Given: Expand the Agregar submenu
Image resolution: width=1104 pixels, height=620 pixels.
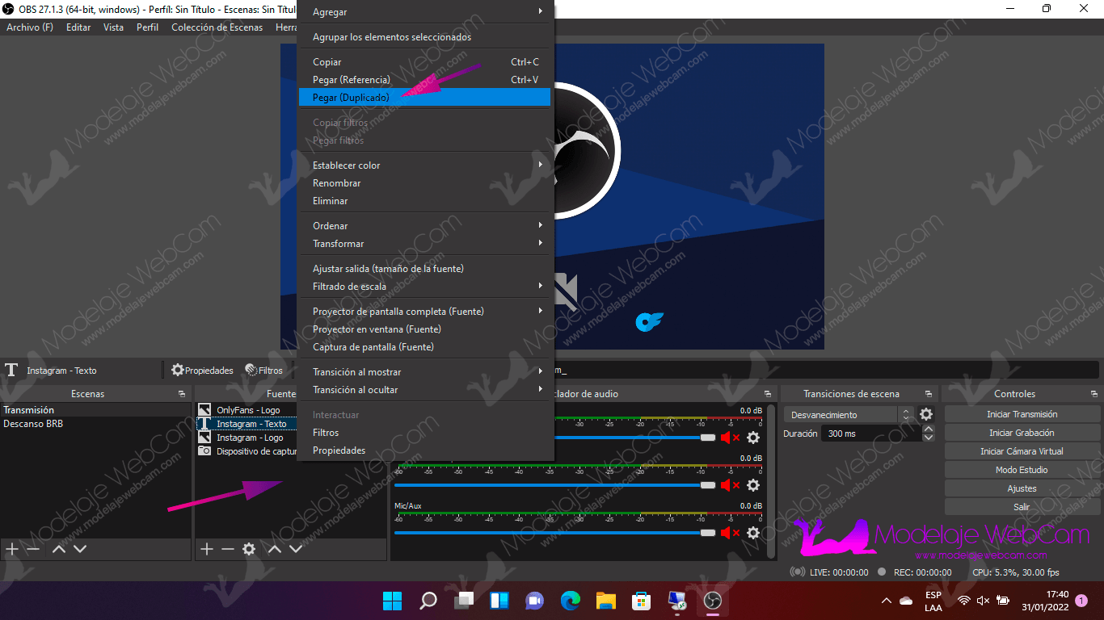Looking at the screenshot, I should pyautogui.click(x=426, y=12).
